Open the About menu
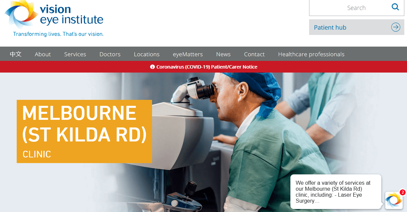Screen dimensions: 407x212 point(43,54)
